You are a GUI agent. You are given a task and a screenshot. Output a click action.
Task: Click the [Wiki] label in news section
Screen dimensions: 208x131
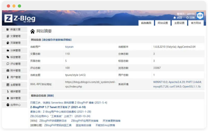tap(34, 121)
